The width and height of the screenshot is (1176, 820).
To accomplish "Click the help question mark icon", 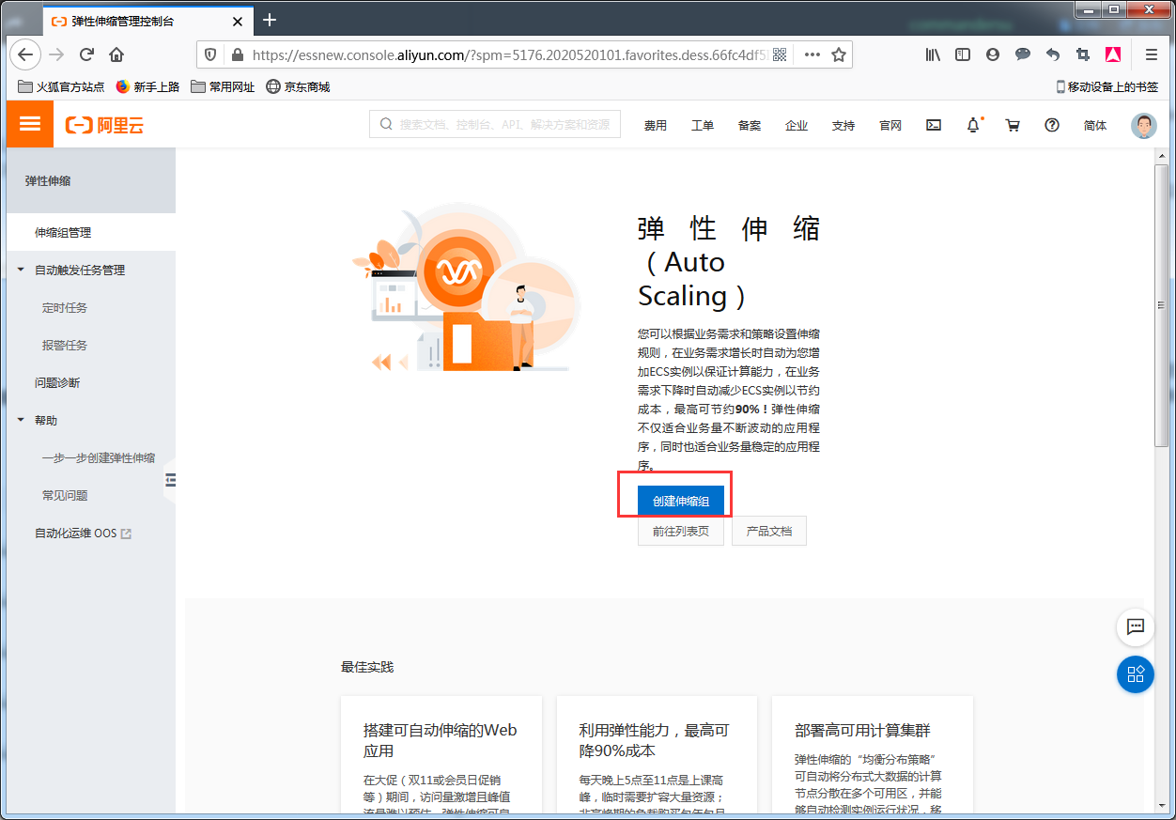I will [1052, 125].
